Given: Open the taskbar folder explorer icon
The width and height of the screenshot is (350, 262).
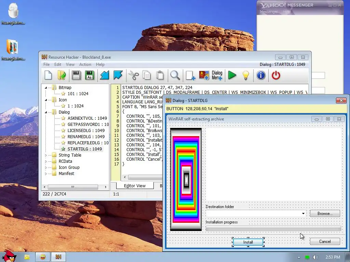Looking at the screenshot, I should [x=27, y=257].
